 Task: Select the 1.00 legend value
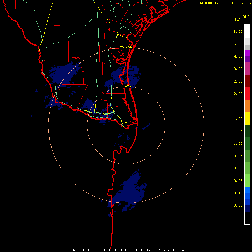tap(238, 144)
